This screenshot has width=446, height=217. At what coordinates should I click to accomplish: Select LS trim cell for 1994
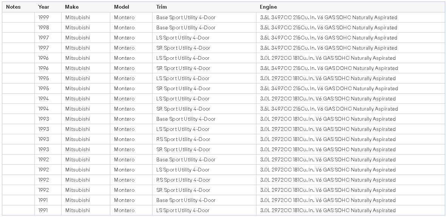tap(183, 99)
